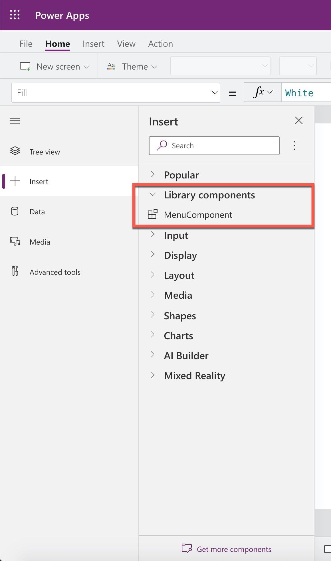This screenshot has height=561, width=331.
Task: Click the Get more components icon
Action: pos(187,548)
